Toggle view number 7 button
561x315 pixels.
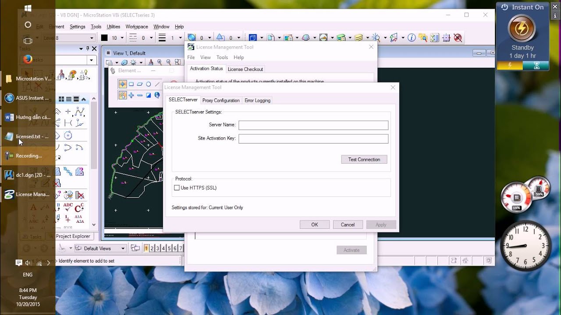[x=181, y=248]
